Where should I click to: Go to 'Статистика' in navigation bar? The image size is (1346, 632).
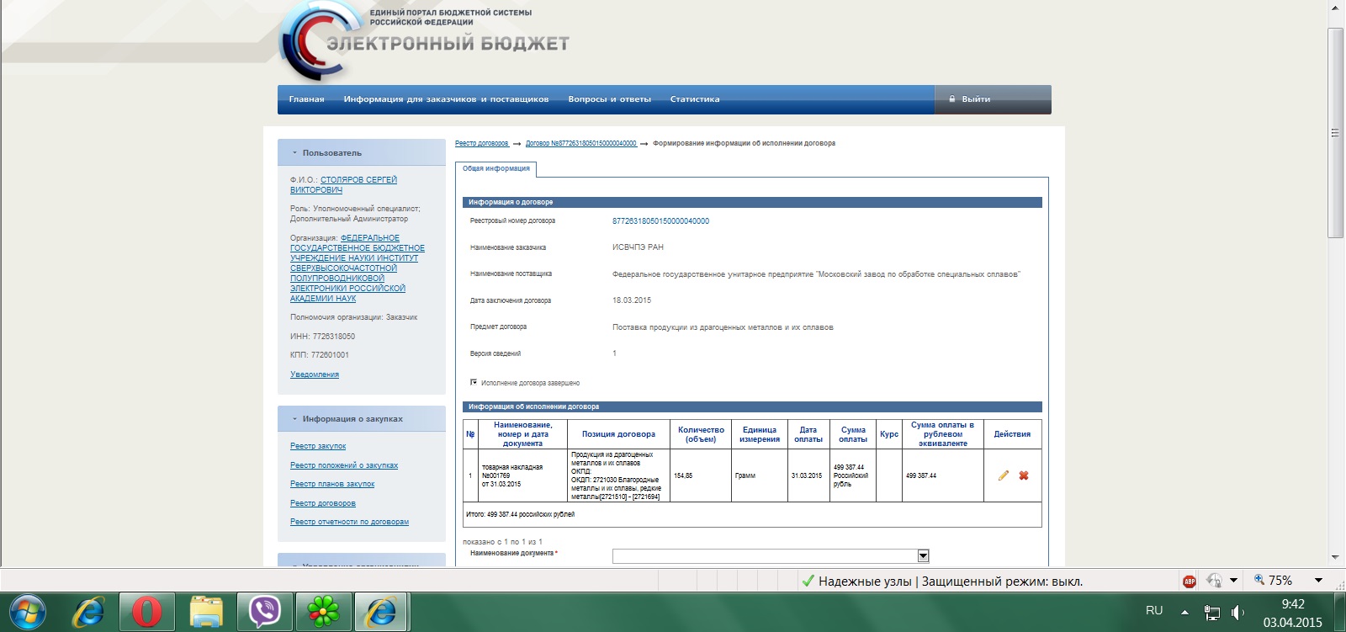coord(694,99)
